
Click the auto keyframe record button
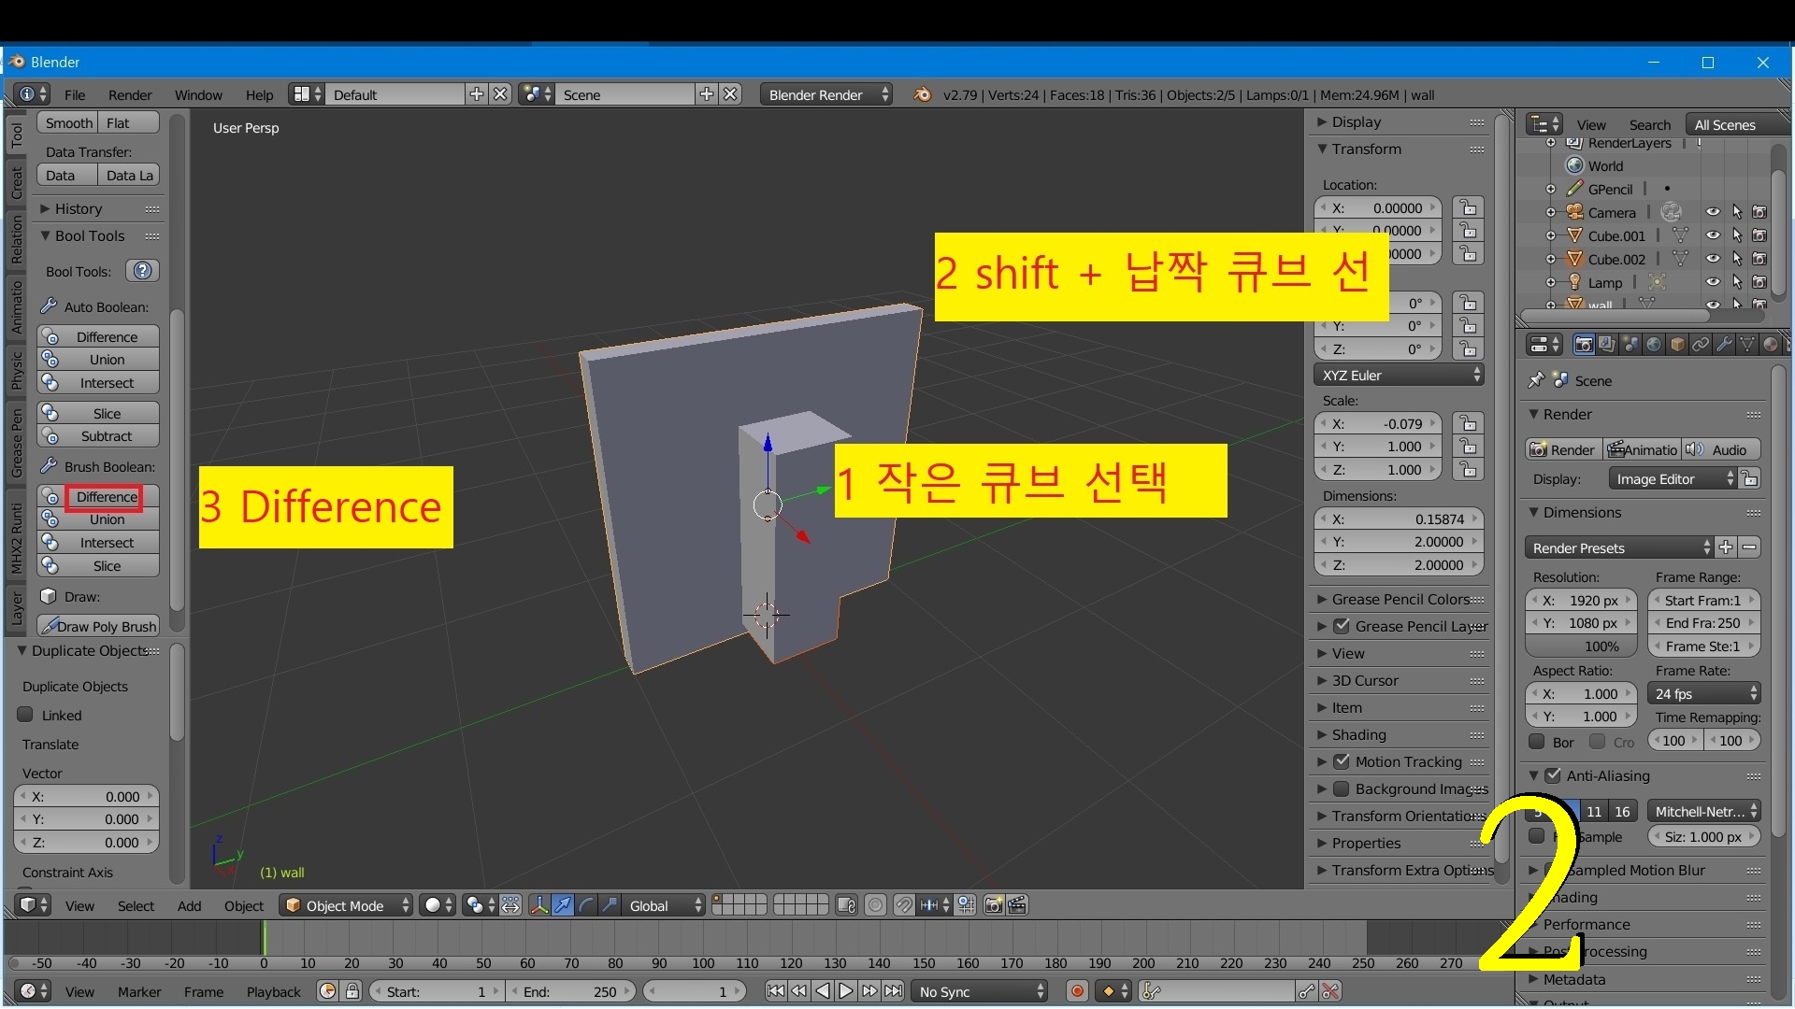1077,991
